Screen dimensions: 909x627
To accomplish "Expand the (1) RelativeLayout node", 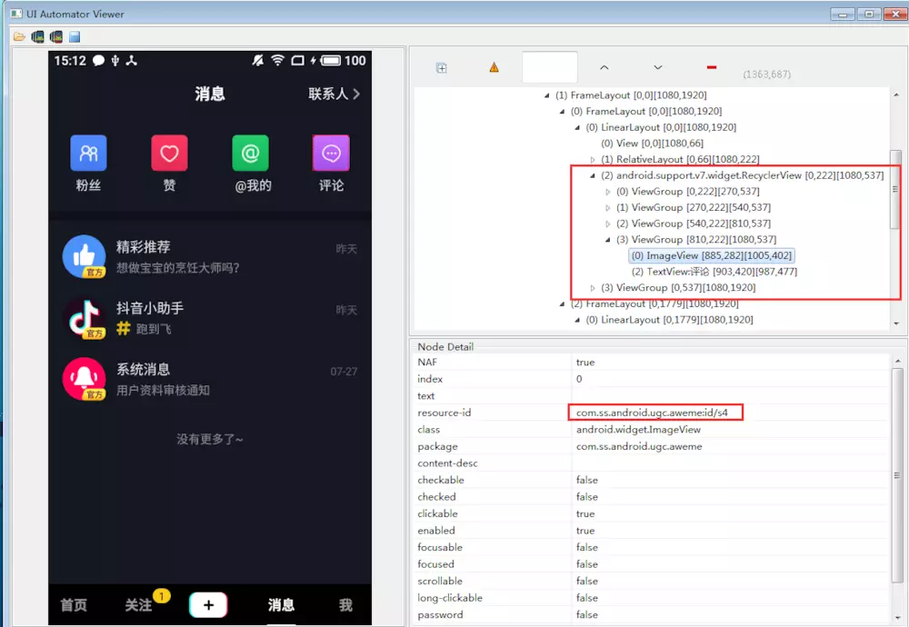I will 593,159.
